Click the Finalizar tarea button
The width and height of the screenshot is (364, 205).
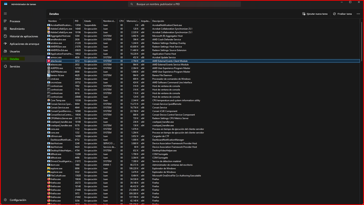point(342,14)
